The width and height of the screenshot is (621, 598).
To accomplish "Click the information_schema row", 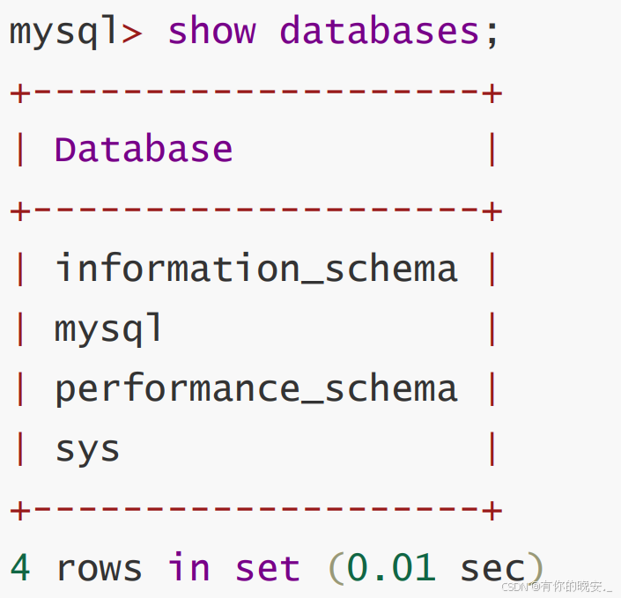I will [x=256, y=269].
